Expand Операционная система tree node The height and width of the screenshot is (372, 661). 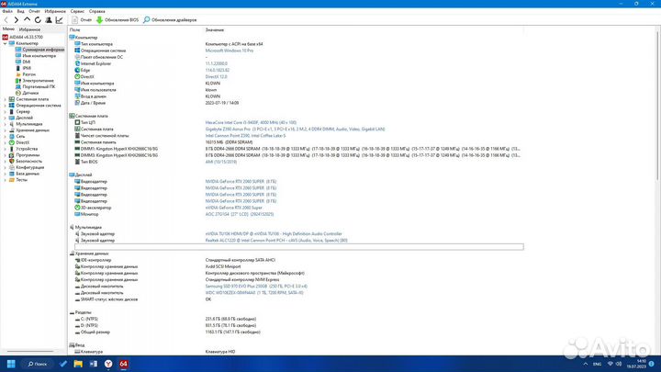(6, 106)
